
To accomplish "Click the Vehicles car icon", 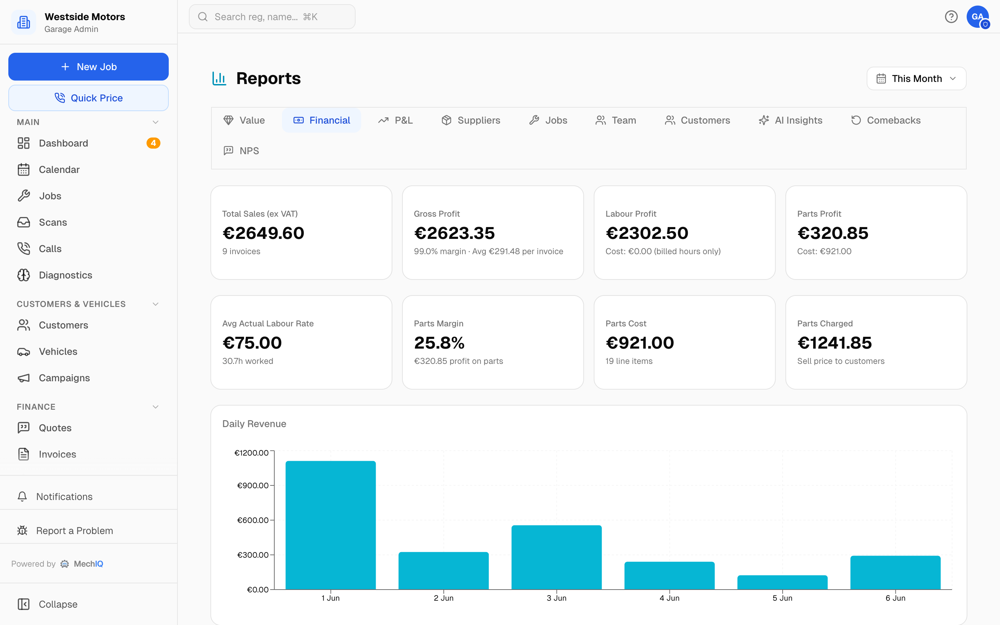I will coord(24,352).
